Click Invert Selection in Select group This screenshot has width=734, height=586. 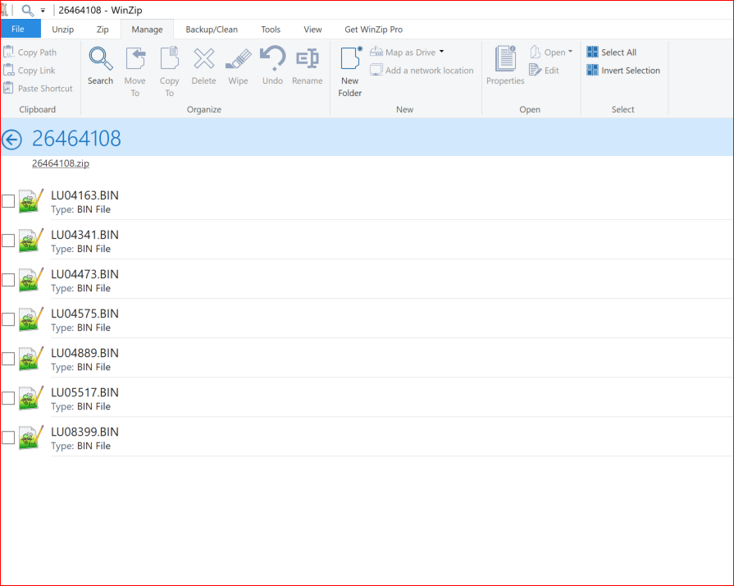pyautogui.click(x=623, y=71)
